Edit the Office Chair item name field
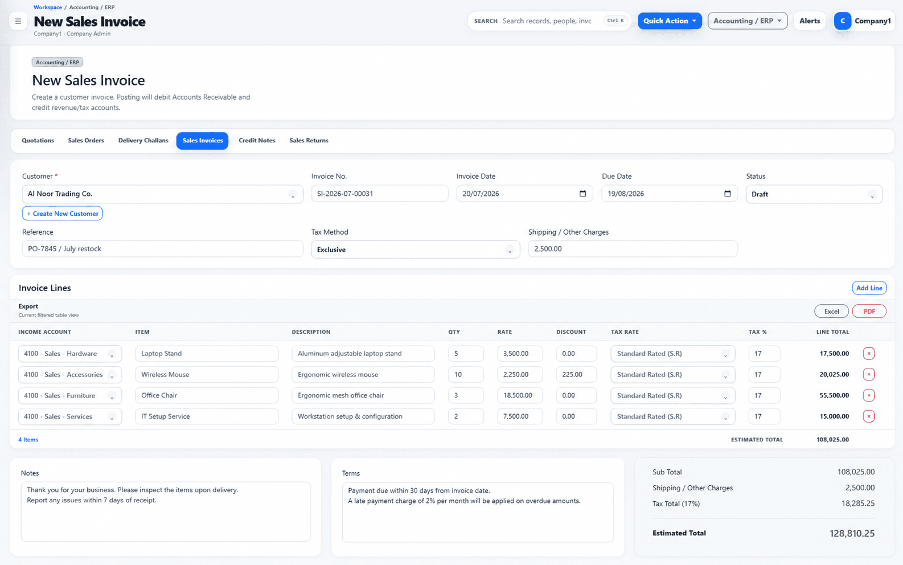 (x=207, y=395)
